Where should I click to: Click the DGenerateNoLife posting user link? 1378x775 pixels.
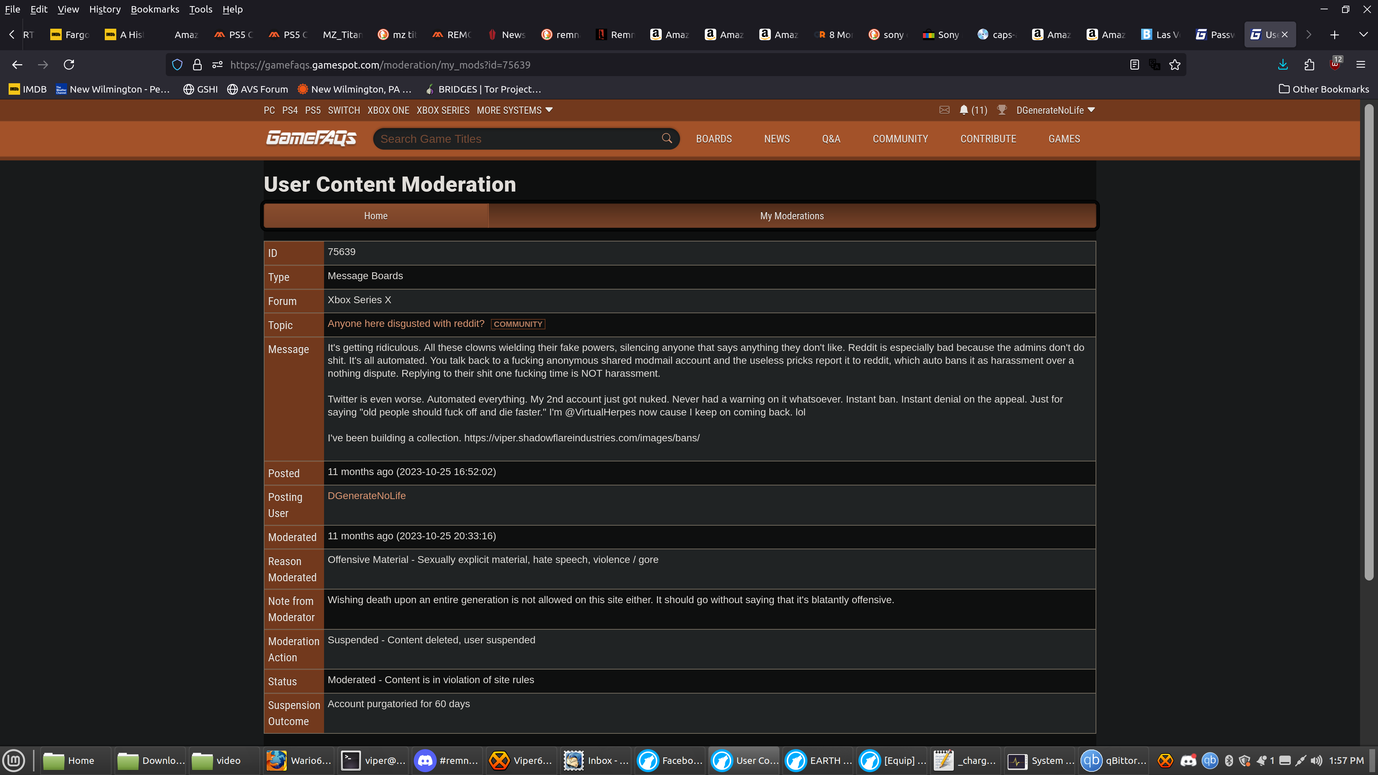coord(366,496)
